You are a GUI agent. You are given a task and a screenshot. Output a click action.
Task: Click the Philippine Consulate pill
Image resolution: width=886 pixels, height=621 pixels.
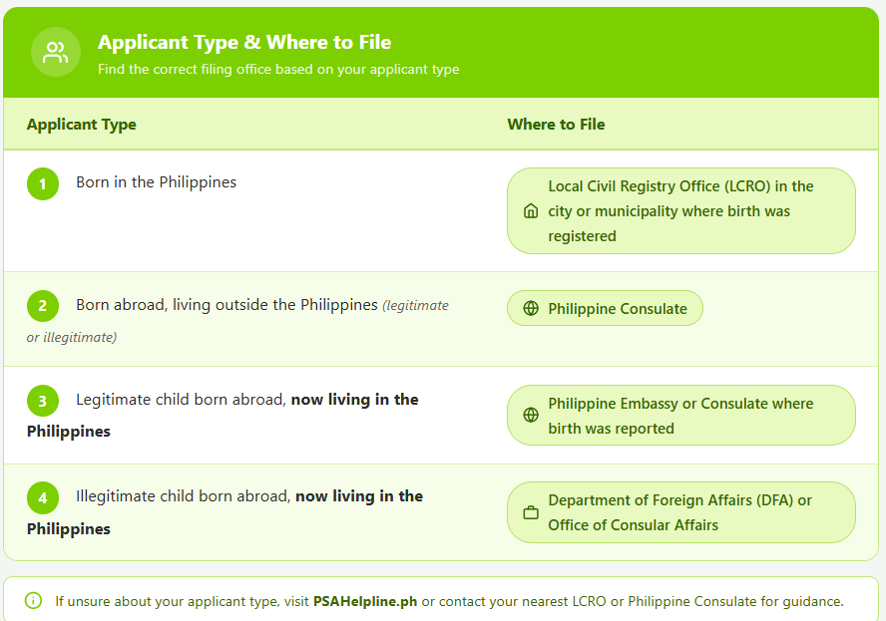tap(606, 308)
